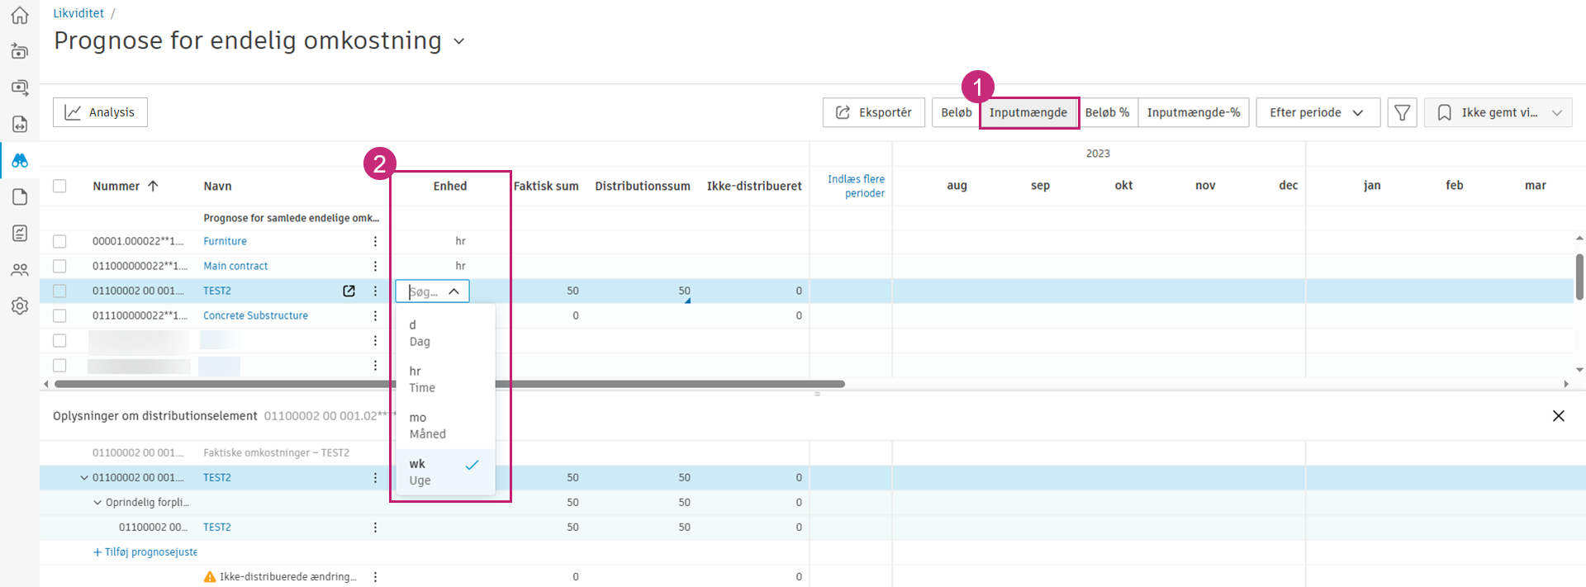Open the checklist report sidebar icon
This screenshot has height=587, width=1586.
click(20, 233)
